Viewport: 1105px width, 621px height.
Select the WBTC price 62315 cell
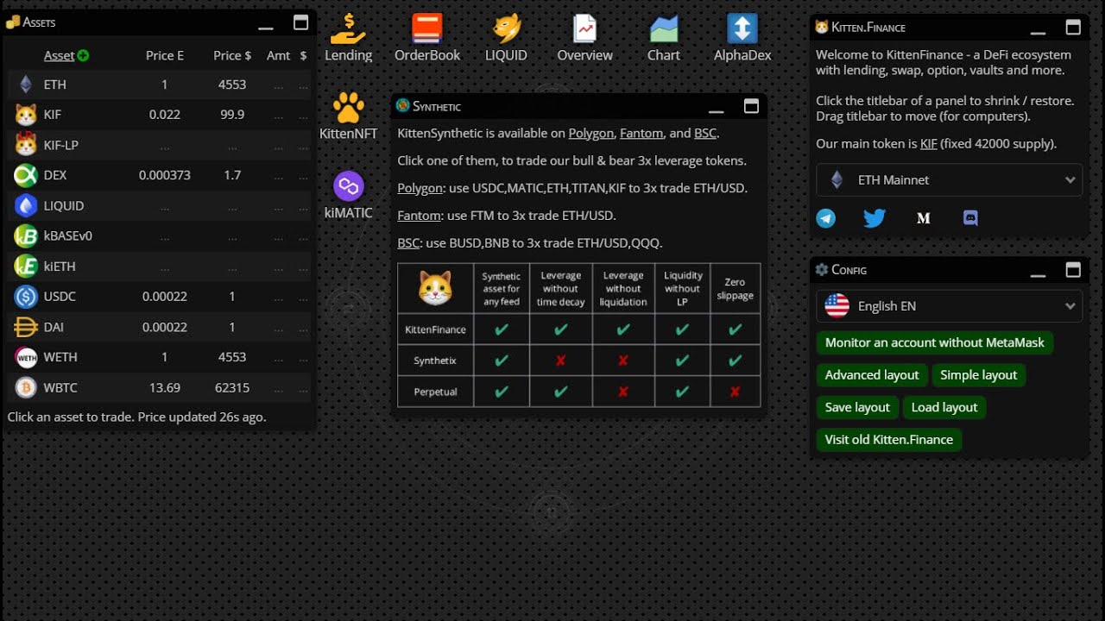[232, 387]
